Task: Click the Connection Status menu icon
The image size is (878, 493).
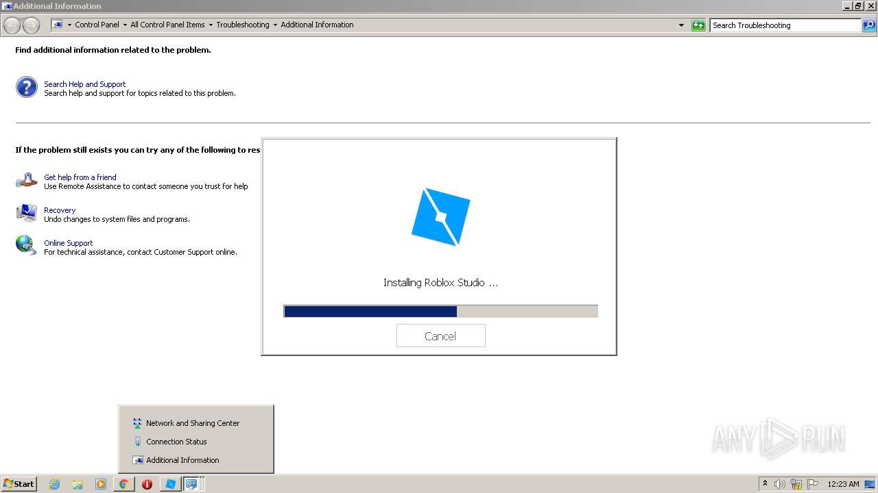Action: (137, 442)
